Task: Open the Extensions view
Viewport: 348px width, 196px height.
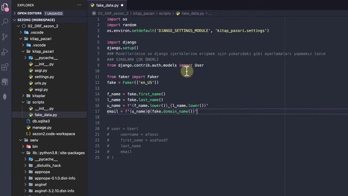Action: click(x=5, y=67)
